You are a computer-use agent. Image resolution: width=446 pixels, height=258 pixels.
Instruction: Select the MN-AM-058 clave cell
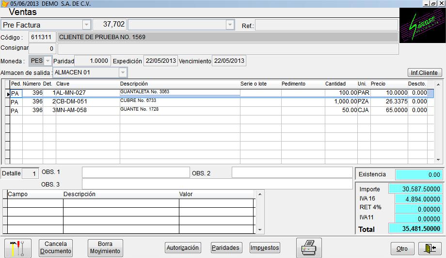(88, 110)
